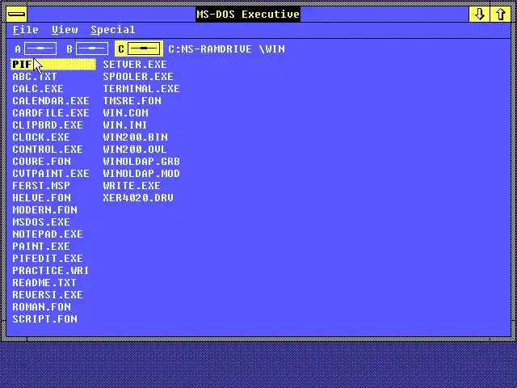This screenshot has height=388, width=517.
Task: Click the C:MS-RAMDRIVE \WIN path label
Action: (x=226, y=49)
